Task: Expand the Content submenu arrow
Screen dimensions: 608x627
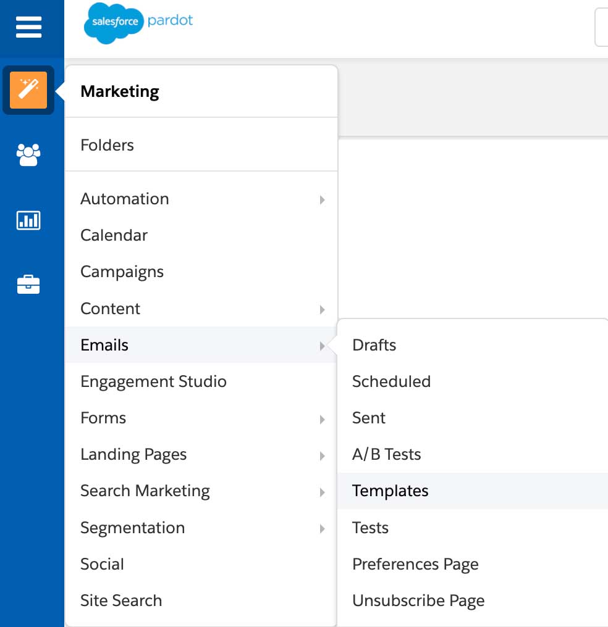Action: pyautogui.click(x=322, y=310)
